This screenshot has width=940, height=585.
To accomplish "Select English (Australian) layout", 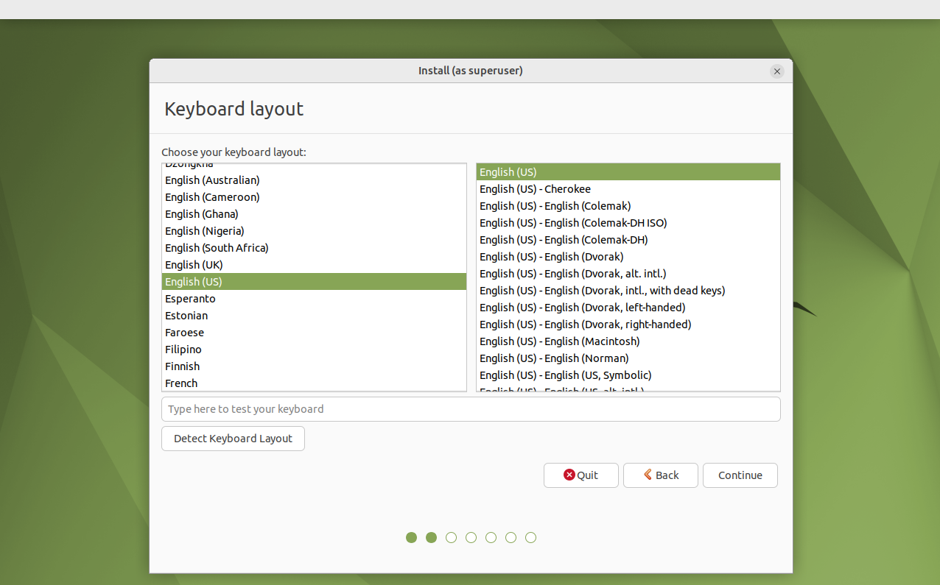I will pos(212,180).
